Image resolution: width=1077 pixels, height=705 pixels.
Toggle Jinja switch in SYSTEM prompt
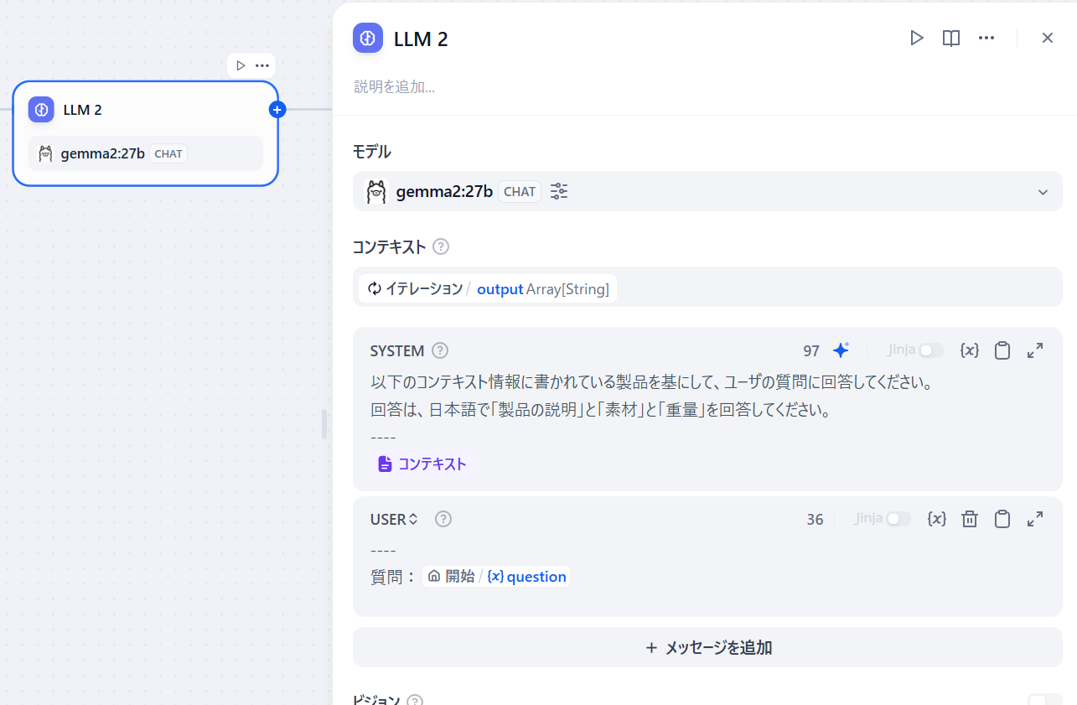[930, 350]
